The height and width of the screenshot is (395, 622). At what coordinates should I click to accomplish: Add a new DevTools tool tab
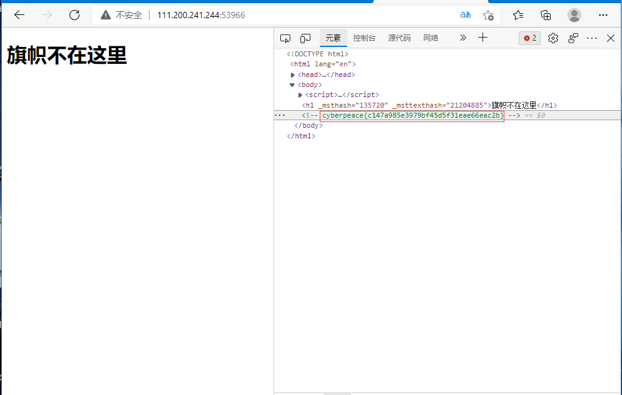(482, 38)
